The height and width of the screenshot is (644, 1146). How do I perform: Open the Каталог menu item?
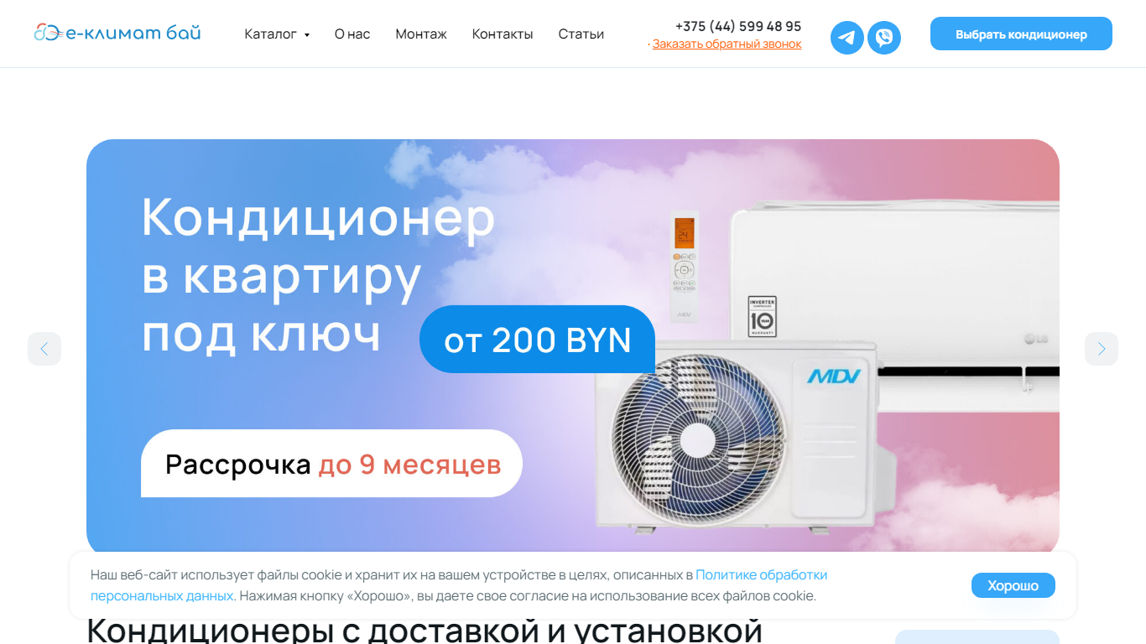271,34
